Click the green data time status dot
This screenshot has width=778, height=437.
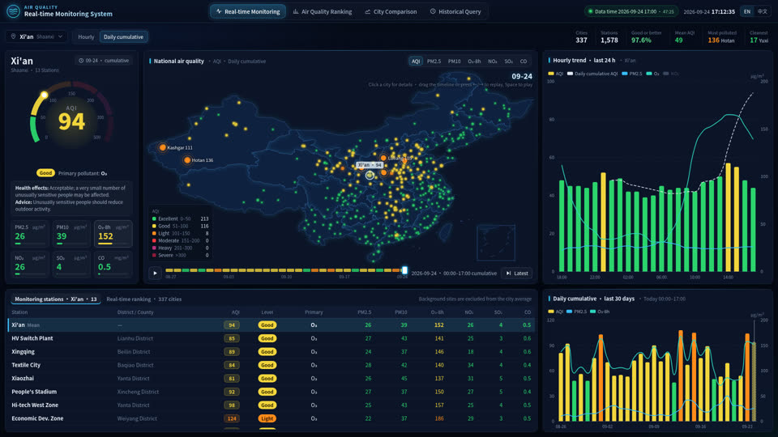(x=590, y=11)
